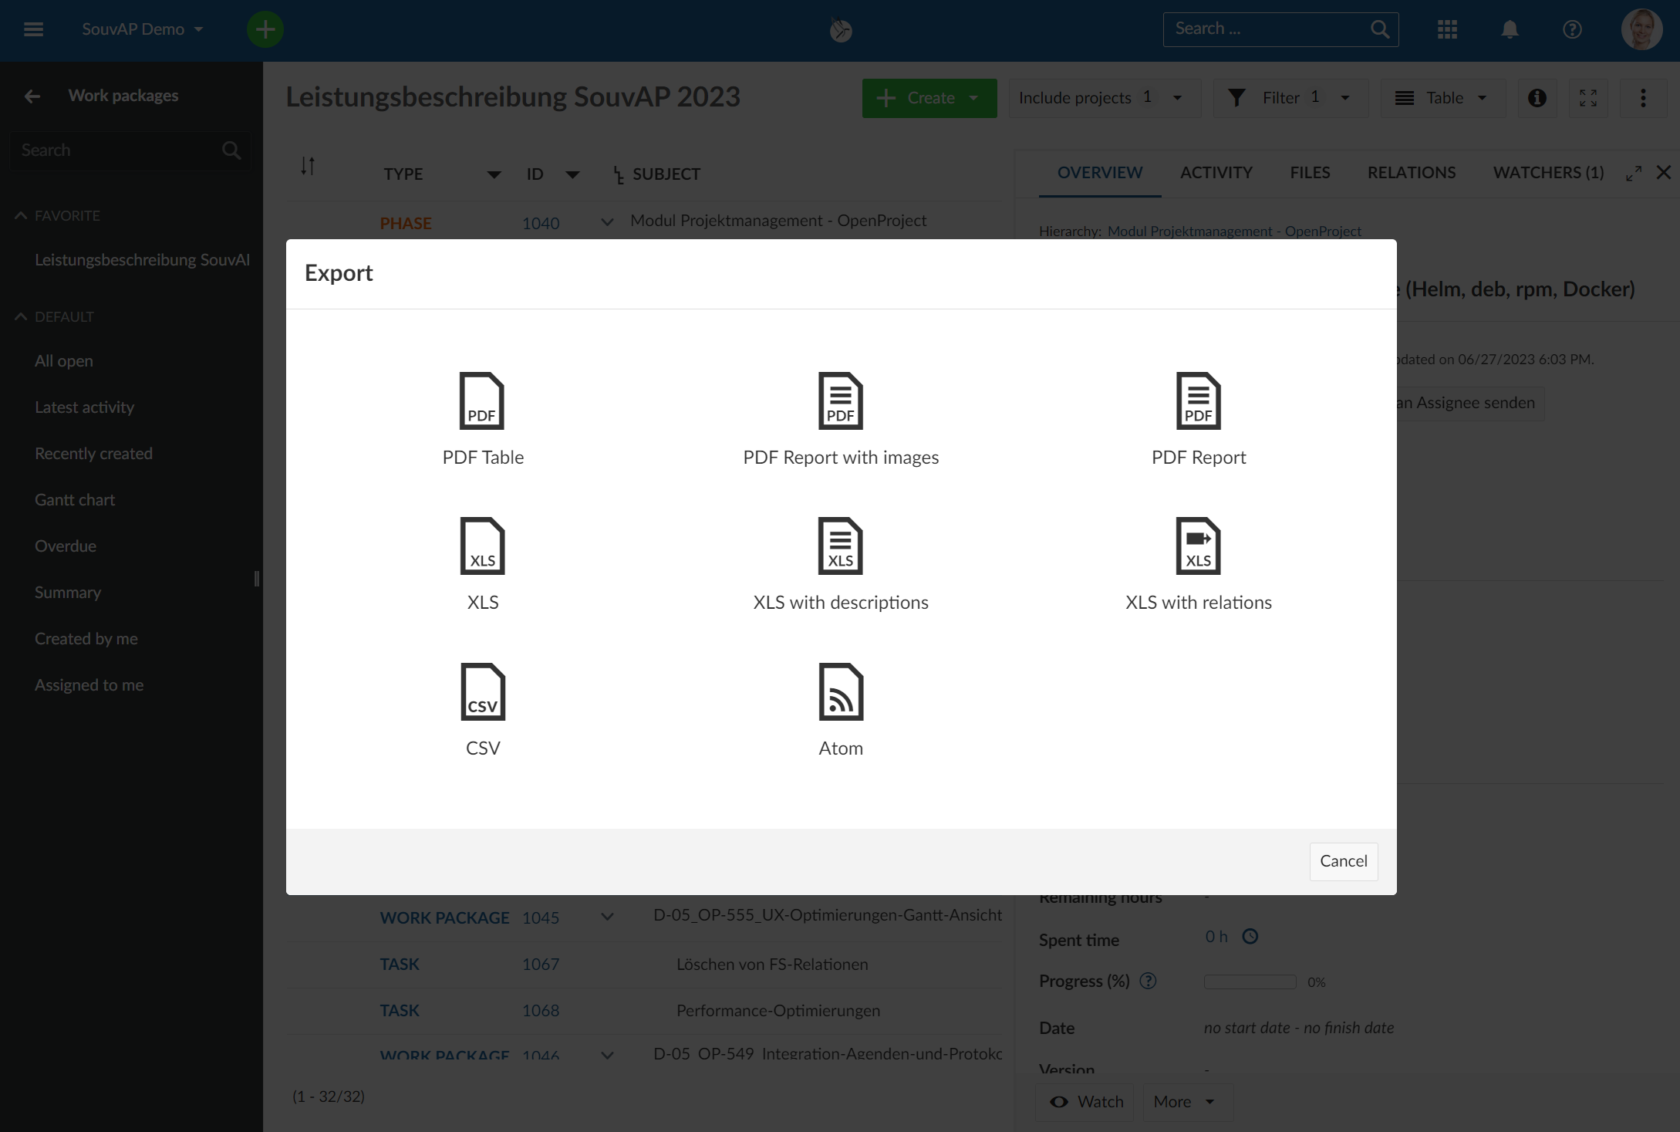This screenshot has height=1132, width=1680.
Task: Select the Atom feed export icon
Action: (840, 691)
